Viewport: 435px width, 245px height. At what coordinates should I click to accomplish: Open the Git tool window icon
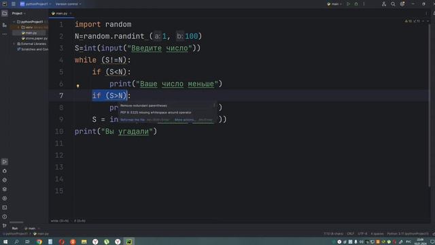click(5, 225)
